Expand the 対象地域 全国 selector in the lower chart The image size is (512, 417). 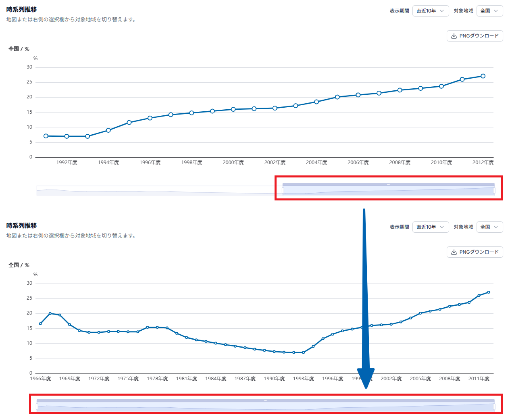pos(489,227)
